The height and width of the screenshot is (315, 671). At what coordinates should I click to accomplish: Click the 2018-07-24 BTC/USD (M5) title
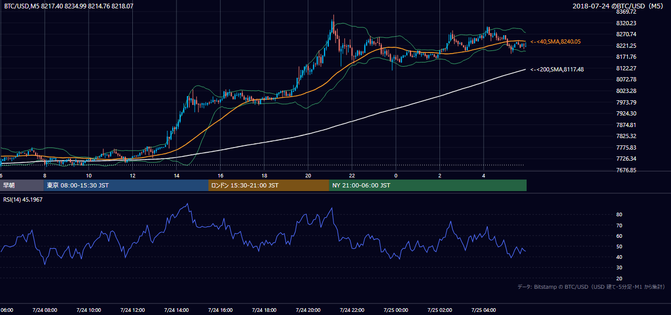pyautogui.click(x=619, y=6)
